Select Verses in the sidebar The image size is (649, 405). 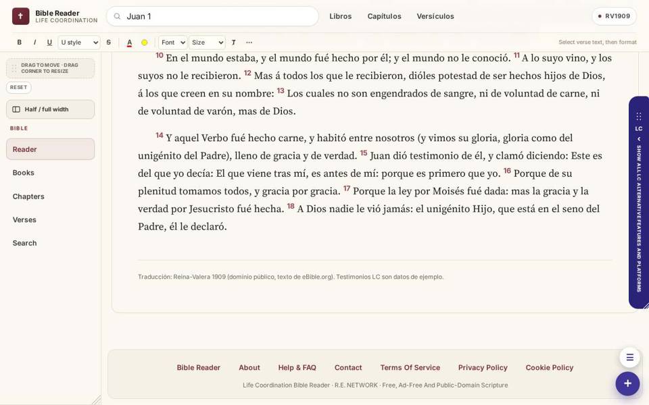(x=51, y=220)
